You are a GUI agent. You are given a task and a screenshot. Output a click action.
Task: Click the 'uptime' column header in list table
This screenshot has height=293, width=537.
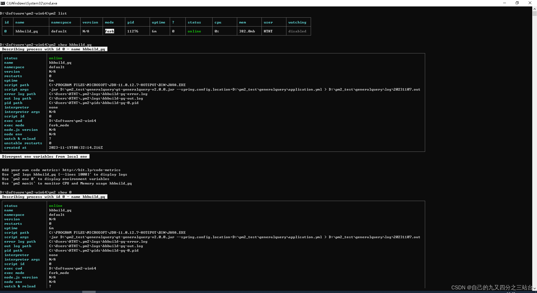[x=159, y=22]
